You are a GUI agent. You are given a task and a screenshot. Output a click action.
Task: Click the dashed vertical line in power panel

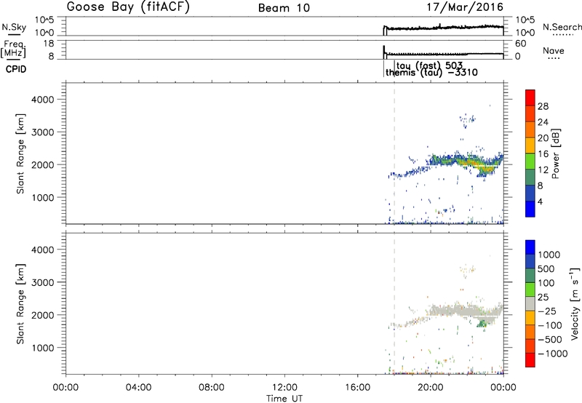pos(394,153)
